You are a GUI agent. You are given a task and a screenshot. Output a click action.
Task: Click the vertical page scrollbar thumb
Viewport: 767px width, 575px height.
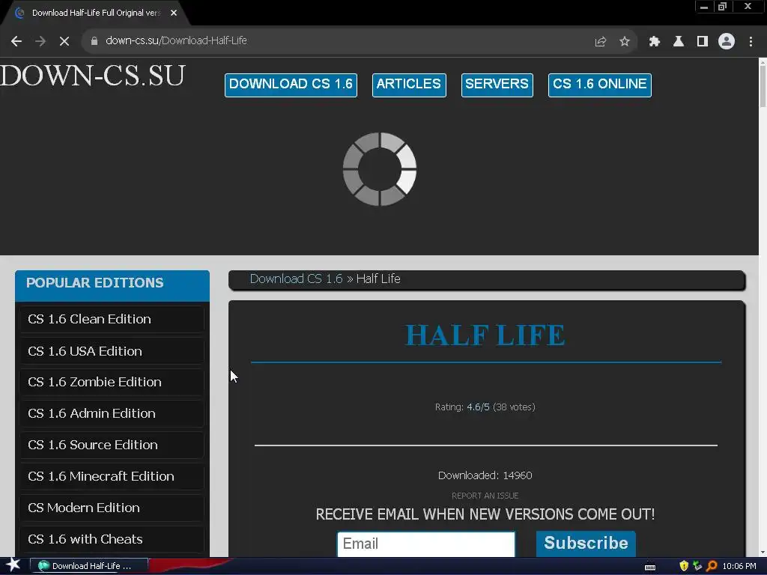(x=763, y=86)
